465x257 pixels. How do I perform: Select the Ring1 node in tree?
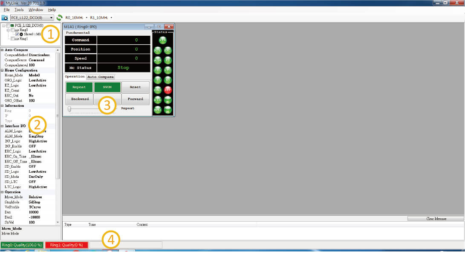pyautogui.click(x=23, y=39)
